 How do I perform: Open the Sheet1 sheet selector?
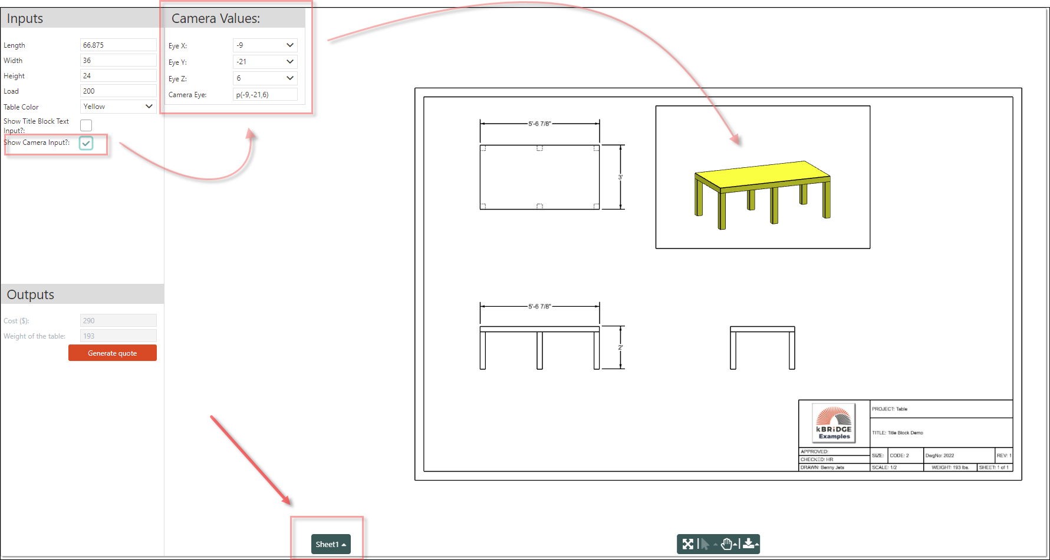pos(331,544)
